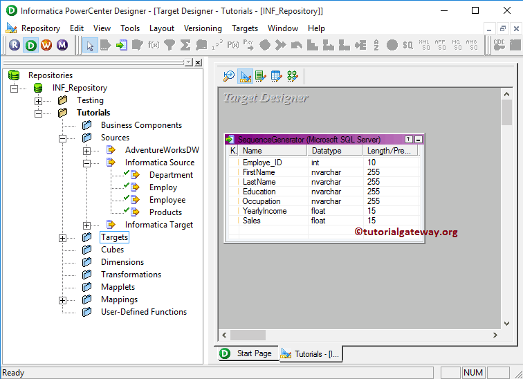This screenshot has width=523, height=379.
Task: Click the SQ source qualifier icon
Action: point(407,45)
